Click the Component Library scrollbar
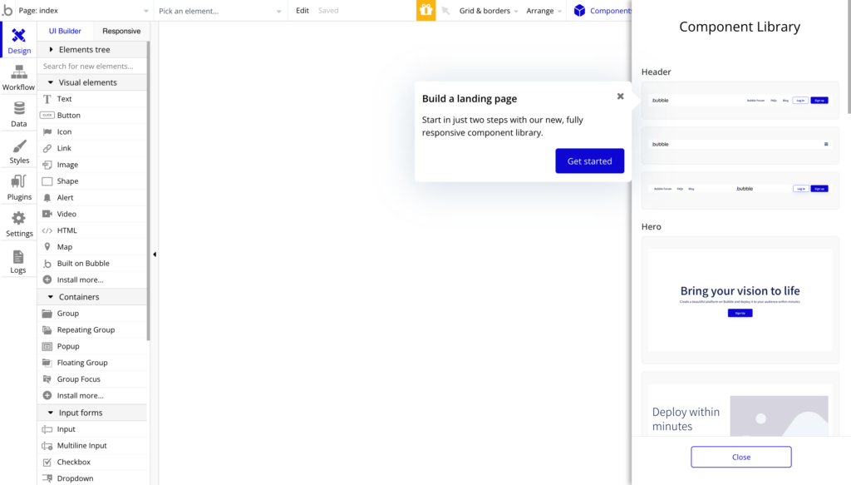The height and width of the screenshot is (485, 851). tap(849, 57)
